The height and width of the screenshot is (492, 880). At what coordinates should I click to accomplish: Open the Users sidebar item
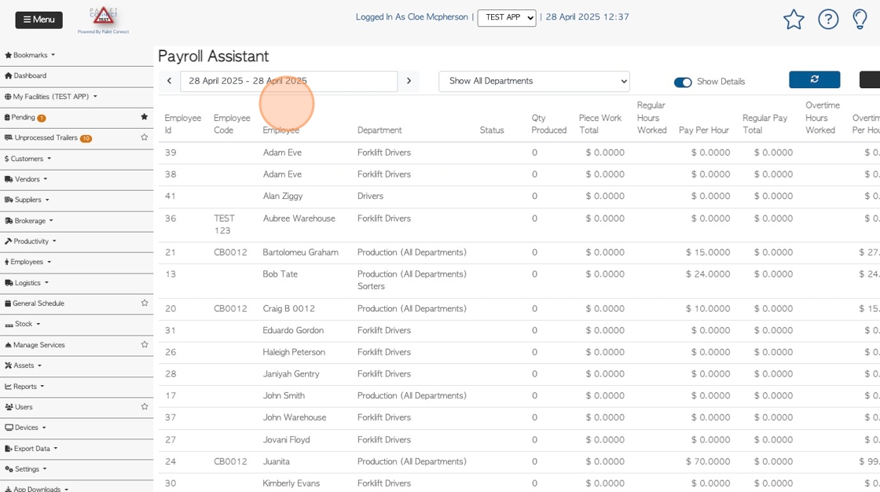pyautogui.click(x=19, y=406)
